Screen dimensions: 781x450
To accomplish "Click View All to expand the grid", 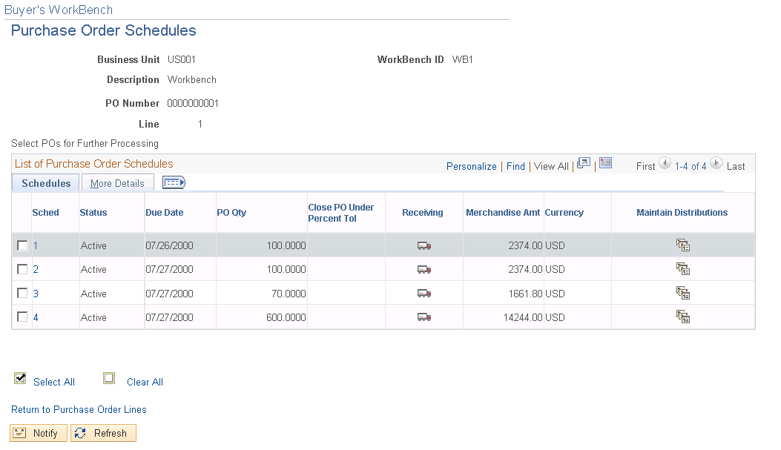I will 550,166.
